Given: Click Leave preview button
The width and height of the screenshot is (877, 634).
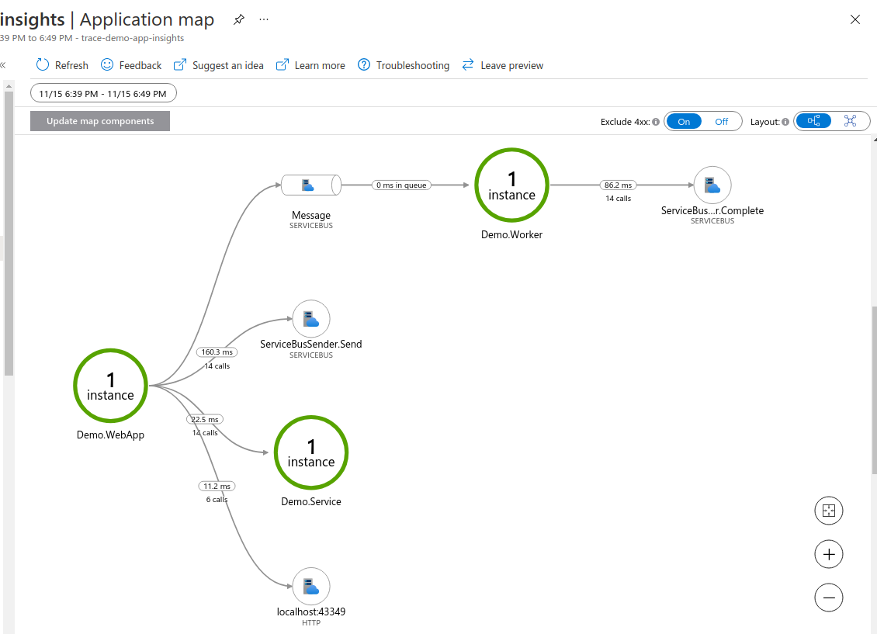Looking at the screenshot, I should [502, 65].
